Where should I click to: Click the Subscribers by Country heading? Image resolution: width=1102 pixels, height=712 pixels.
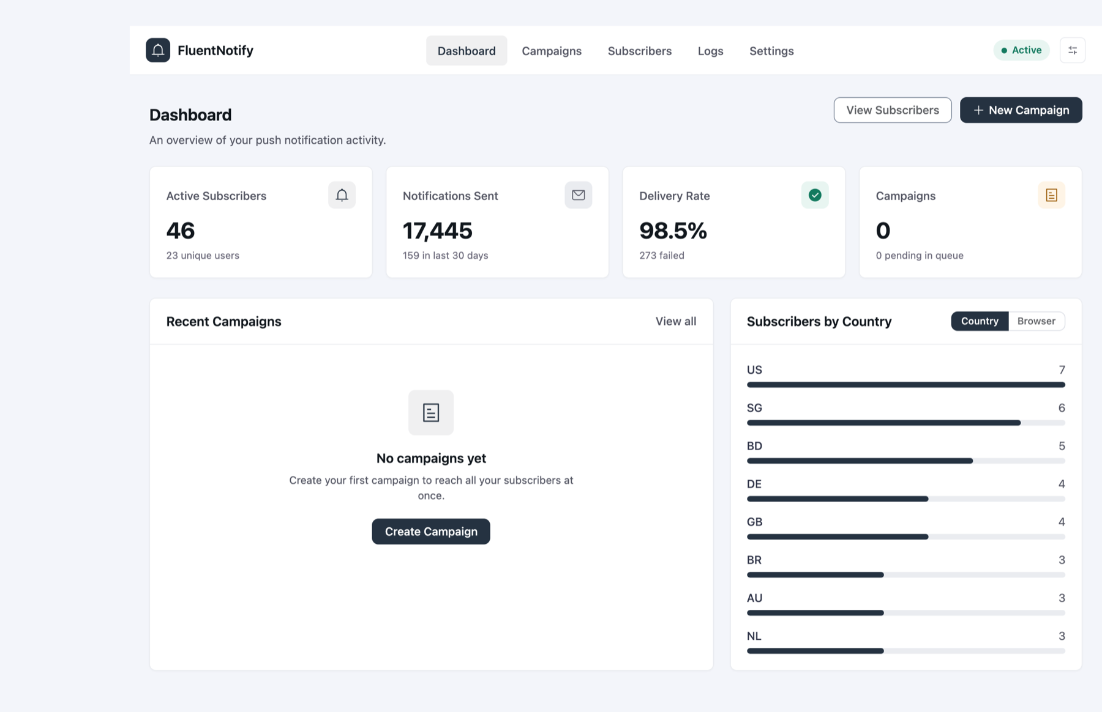[x=819, y=322]
